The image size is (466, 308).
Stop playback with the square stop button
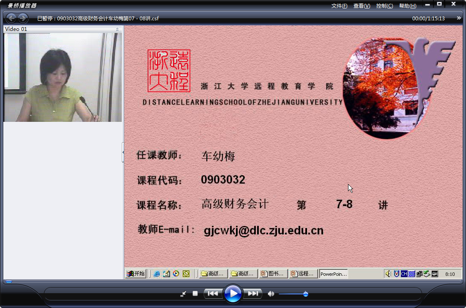(195, 294)
